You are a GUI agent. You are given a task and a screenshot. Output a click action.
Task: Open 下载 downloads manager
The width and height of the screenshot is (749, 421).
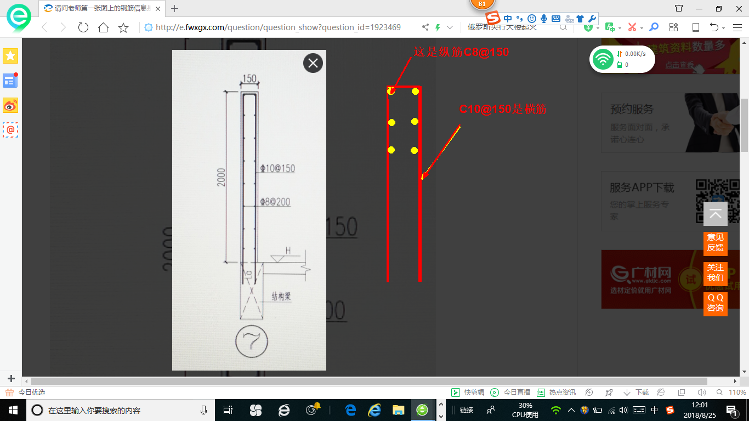pyautogui.click(x=636, y=392)
